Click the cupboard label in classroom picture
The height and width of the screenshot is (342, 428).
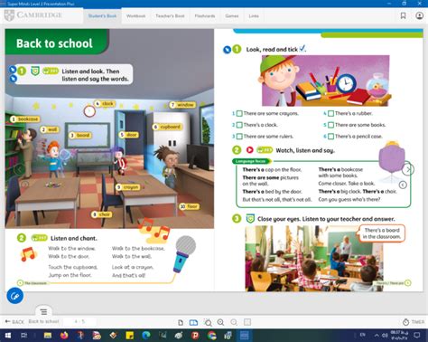click(167, 127)
